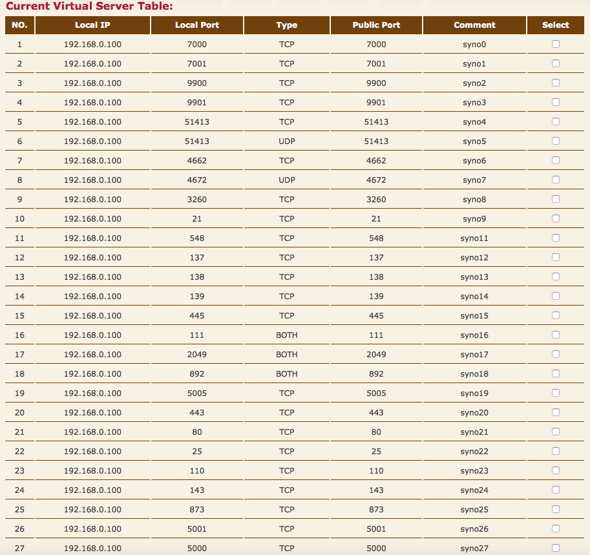Click local port 7001 in row 2

pos(197,63)
